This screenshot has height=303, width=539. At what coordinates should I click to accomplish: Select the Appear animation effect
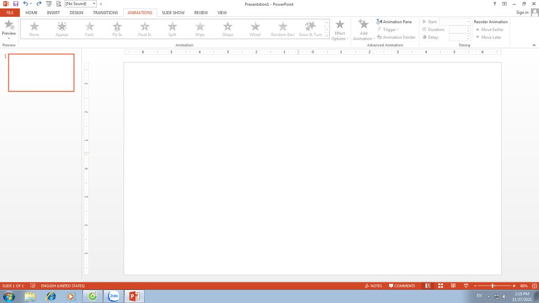[x=62, y=29]
